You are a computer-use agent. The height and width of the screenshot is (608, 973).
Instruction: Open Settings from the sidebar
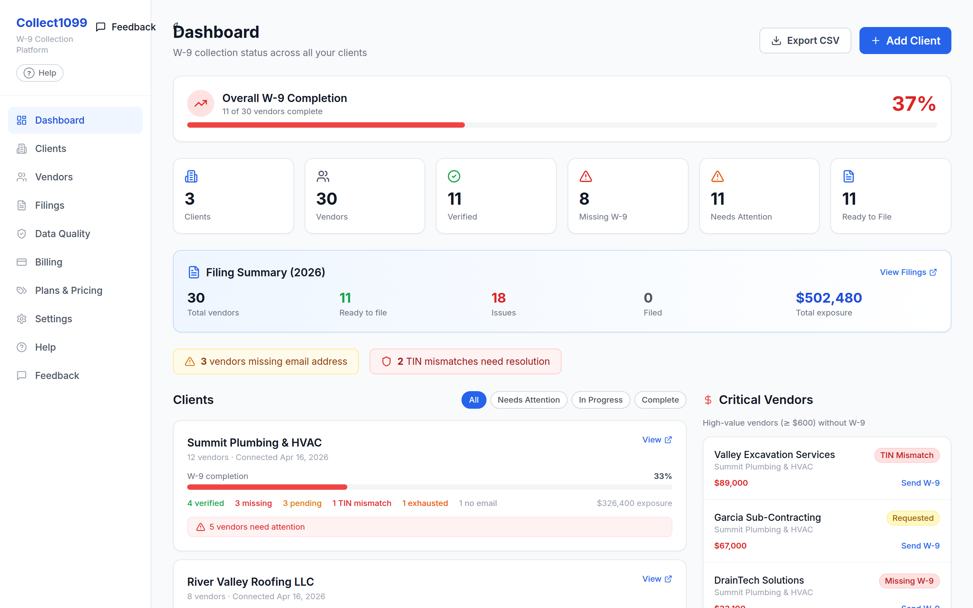pos(75,319)
